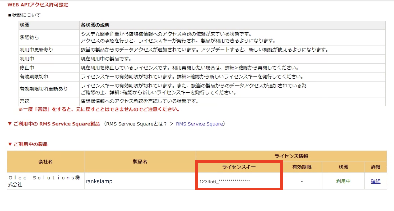Screen dimensions: 394x211
Task: Click the 現在利用中の製品です。 description
Action: (x=106, y=59)
